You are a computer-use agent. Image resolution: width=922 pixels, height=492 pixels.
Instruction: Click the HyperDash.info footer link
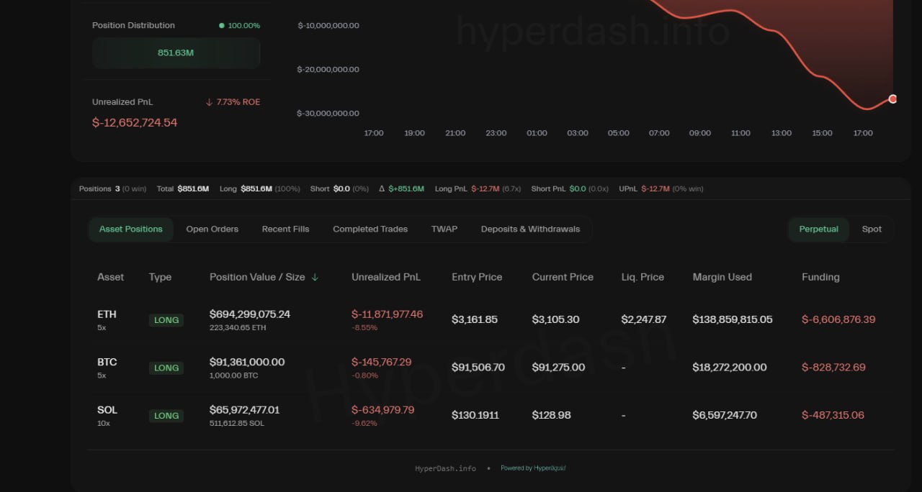point(445,468)
